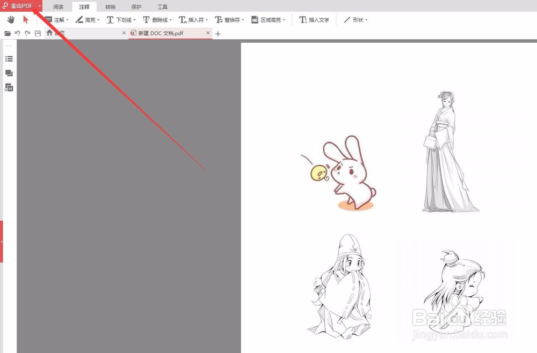The width and height of the screenshot is (537, 353).
Task: Close the home page tab
Action: tap(124, 33)
